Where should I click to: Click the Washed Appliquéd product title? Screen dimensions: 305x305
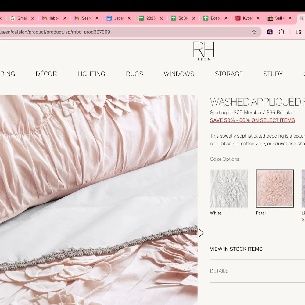pyautogui.click(x=257, y=102)
